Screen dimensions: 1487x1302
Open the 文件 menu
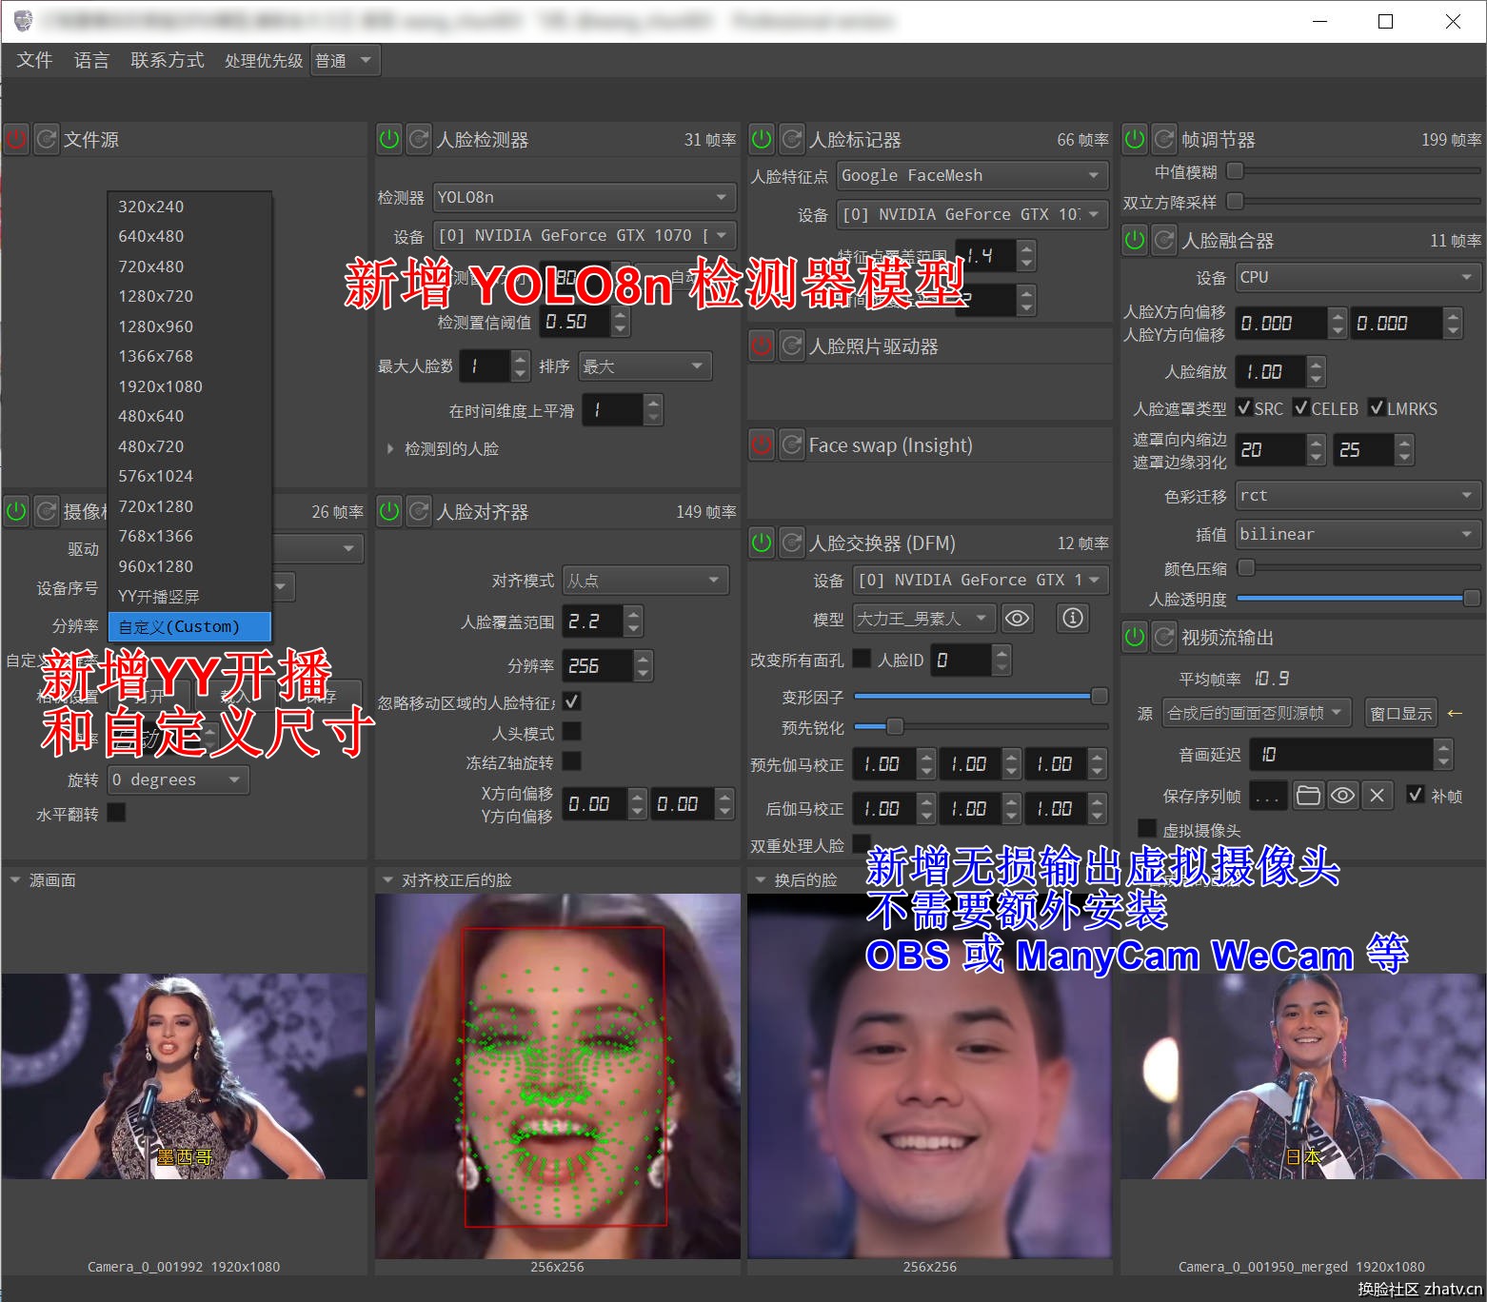(34, 60)
